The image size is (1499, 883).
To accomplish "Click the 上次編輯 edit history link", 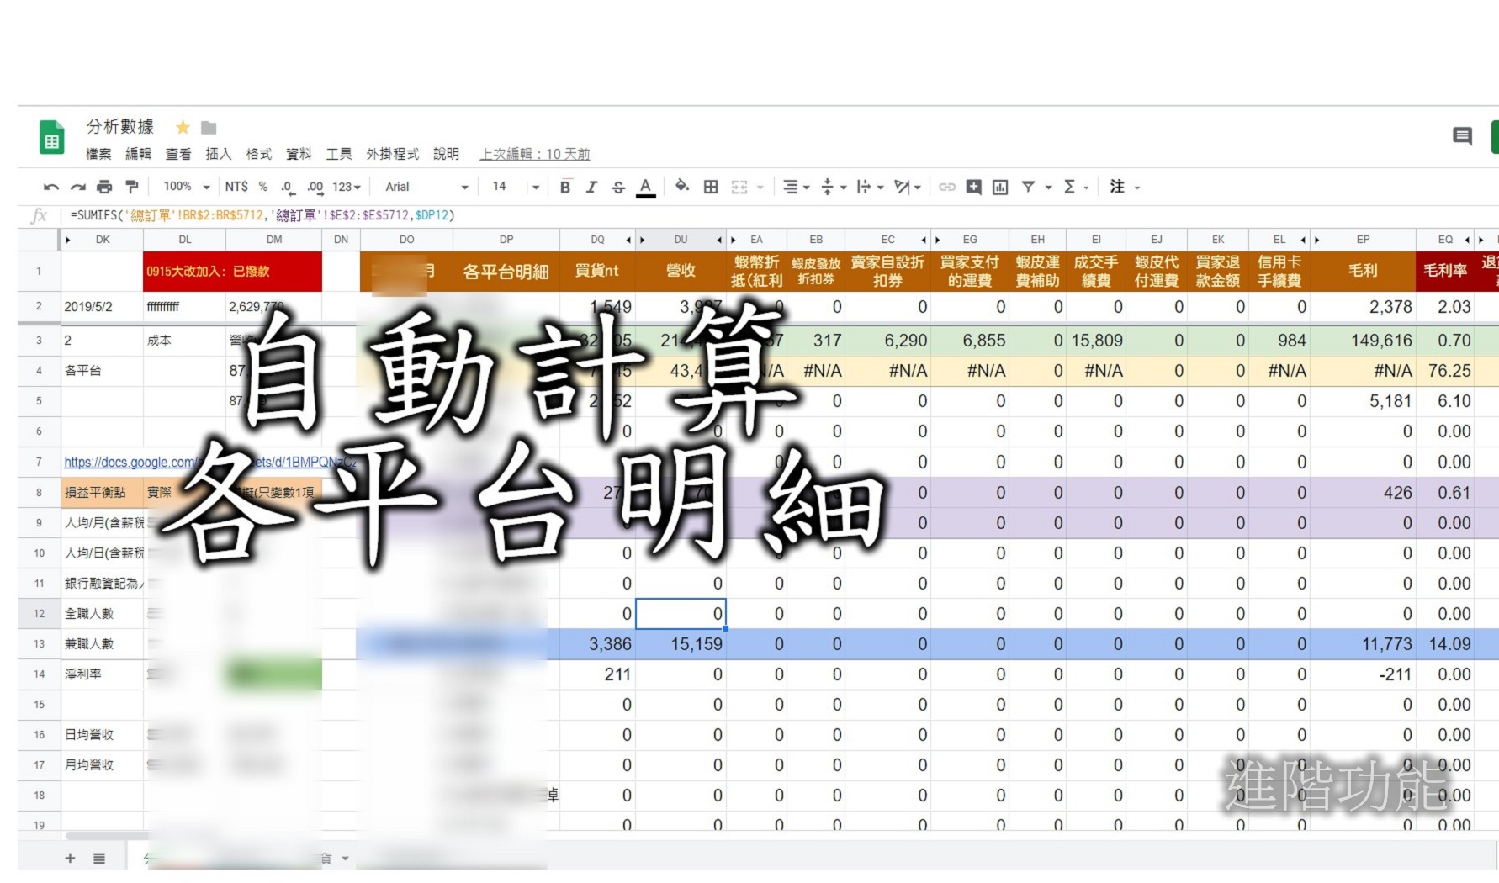I will (536, 154).
